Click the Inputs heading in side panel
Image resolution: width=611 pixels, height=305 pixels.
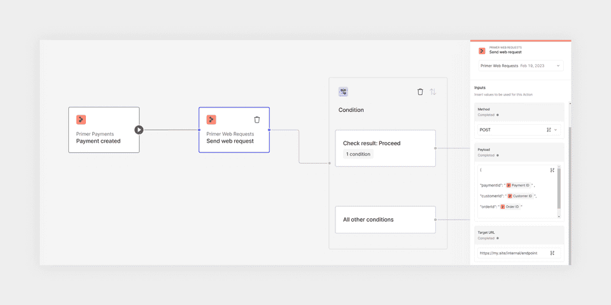[x=480, y=88]
